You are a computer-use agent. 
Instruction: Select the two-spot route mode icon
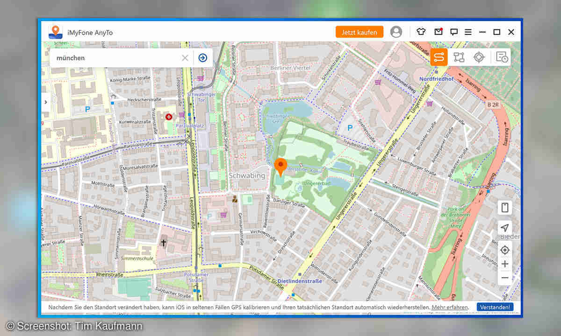(439, 57)
